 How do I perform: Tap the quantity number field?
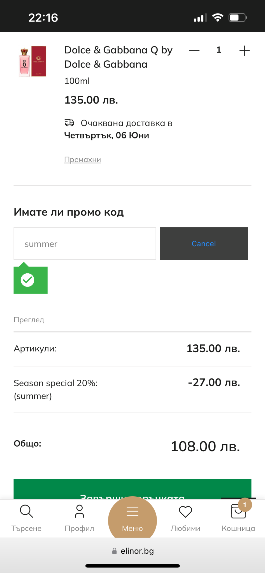click(x=219, y=50)
